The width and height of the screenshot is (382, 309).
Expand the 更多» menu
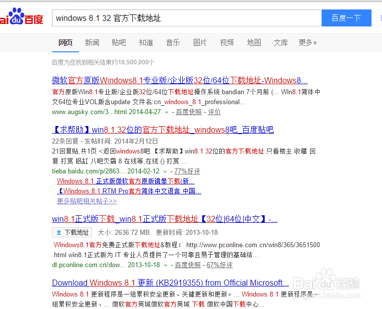(x=308, y=42)
